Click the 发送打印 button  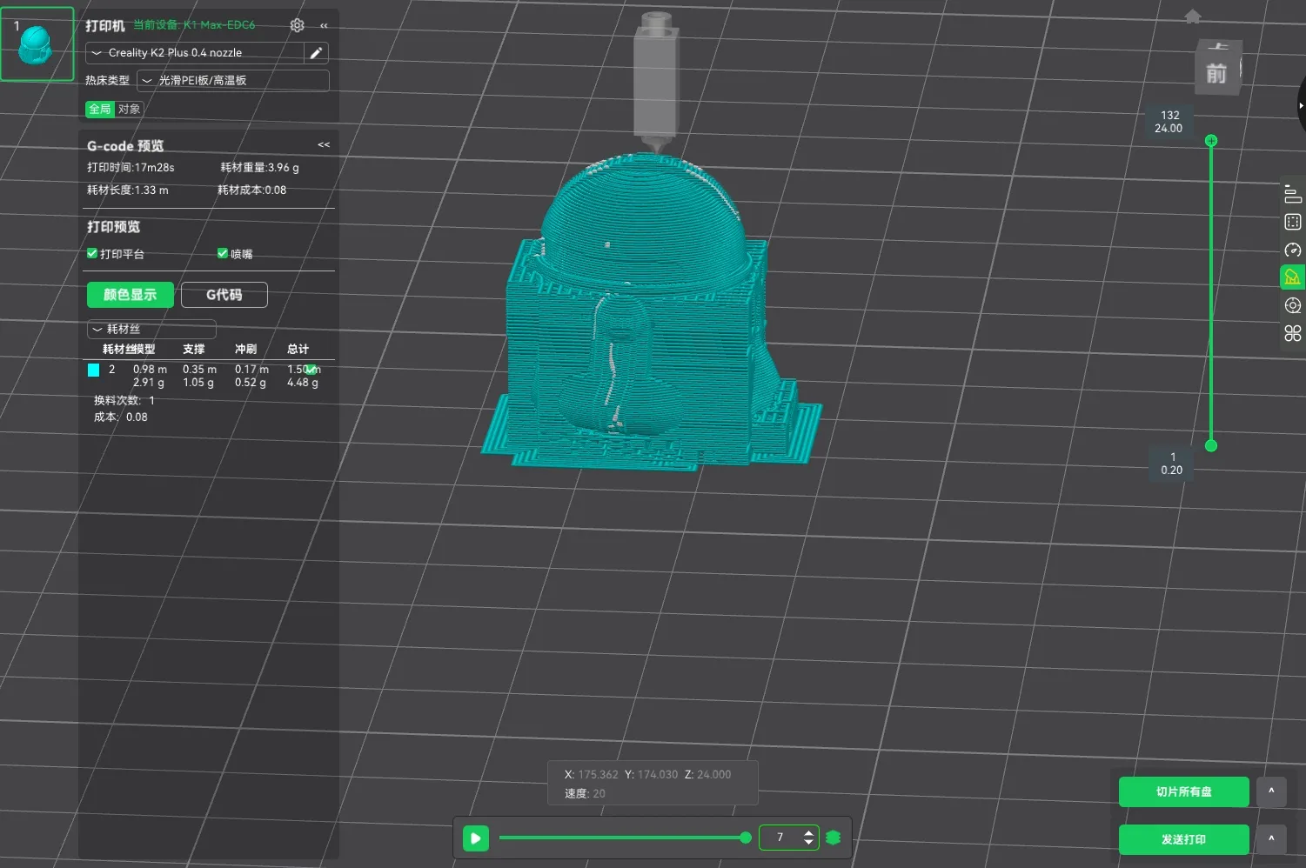pos(1184,840)
